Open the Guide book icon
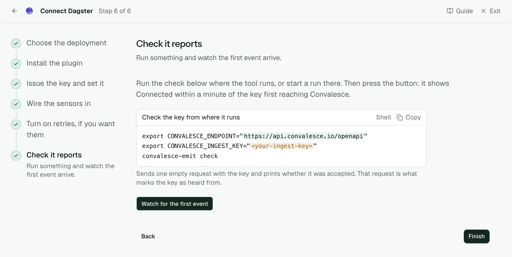The image size is (512, 257). (450, 11)
